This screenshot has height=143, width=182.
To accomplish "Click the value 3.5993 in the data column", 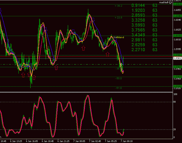I will coord(138,25).
